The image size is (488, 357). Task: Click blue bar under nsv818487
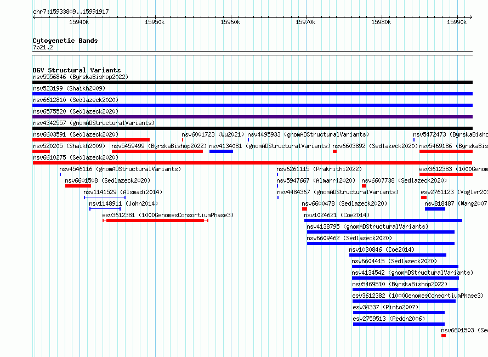pyautogui.click(x=435, y=209)
